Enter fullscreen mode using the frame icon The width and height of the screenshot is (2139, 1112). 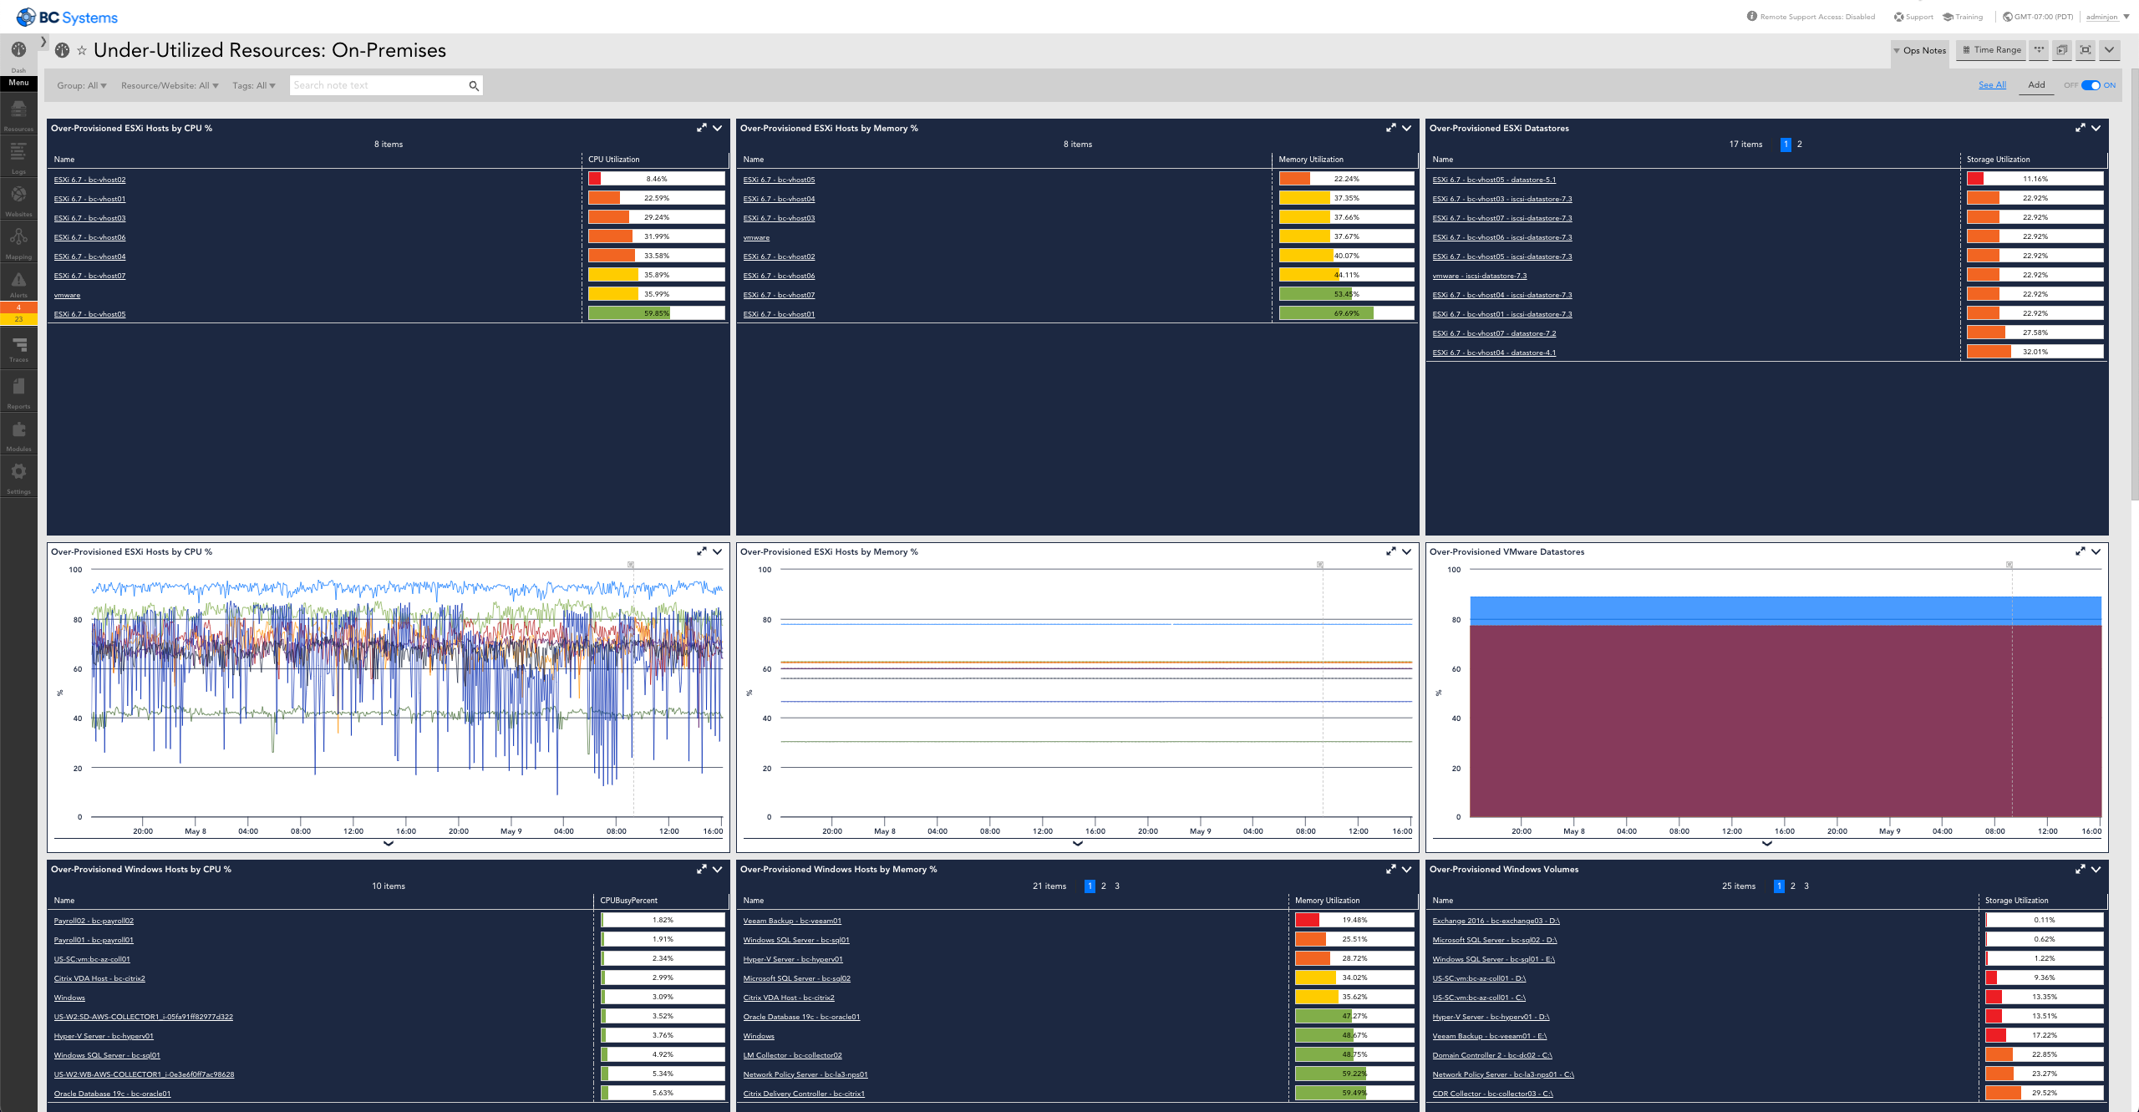[x=2086, y=50]
